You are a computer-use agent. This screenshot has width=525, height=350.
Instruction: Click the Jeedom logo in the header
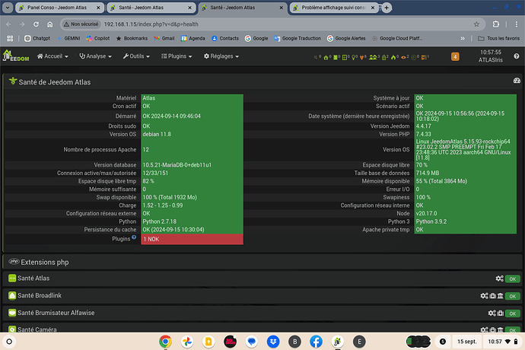point(15,56)
